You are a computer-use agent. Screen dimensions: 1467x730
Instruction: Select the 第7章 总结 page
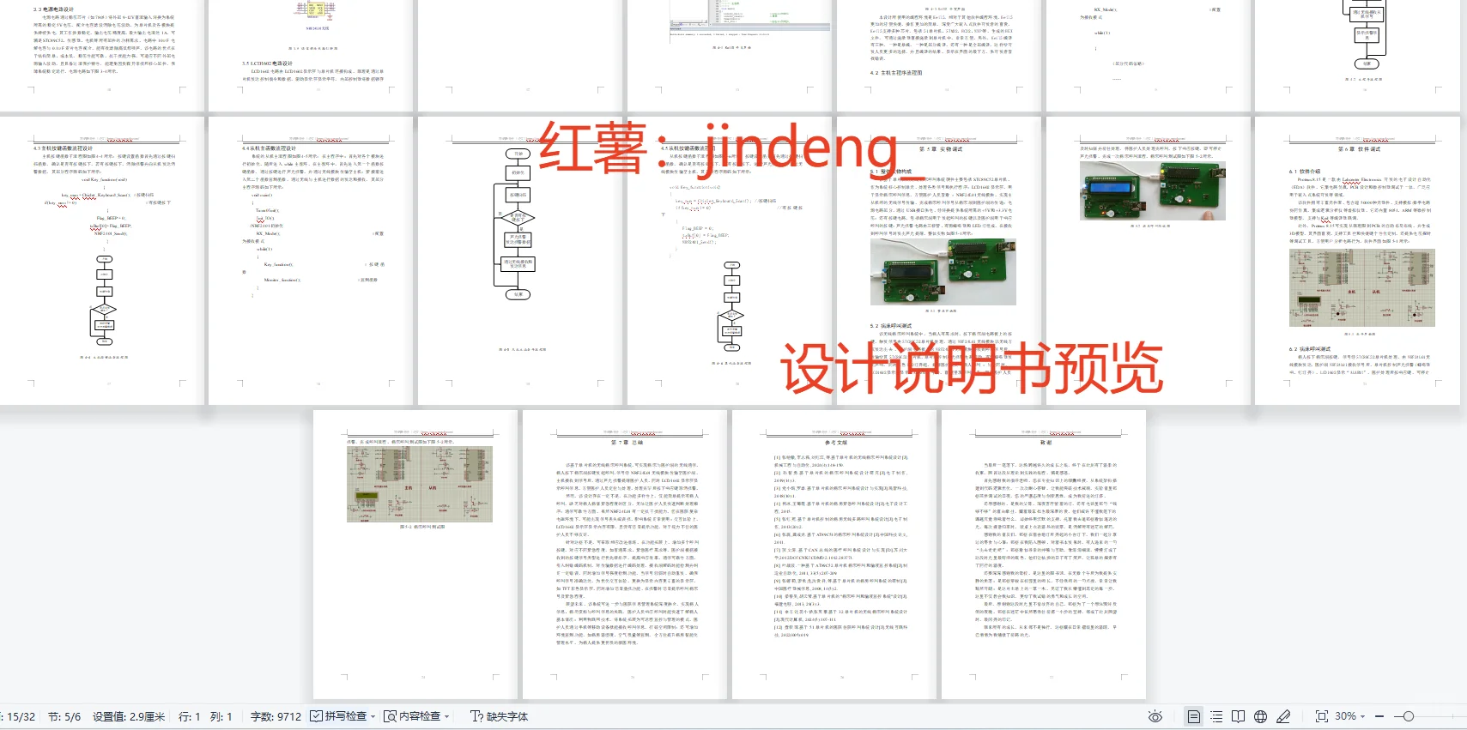click(x=626, y=554)
